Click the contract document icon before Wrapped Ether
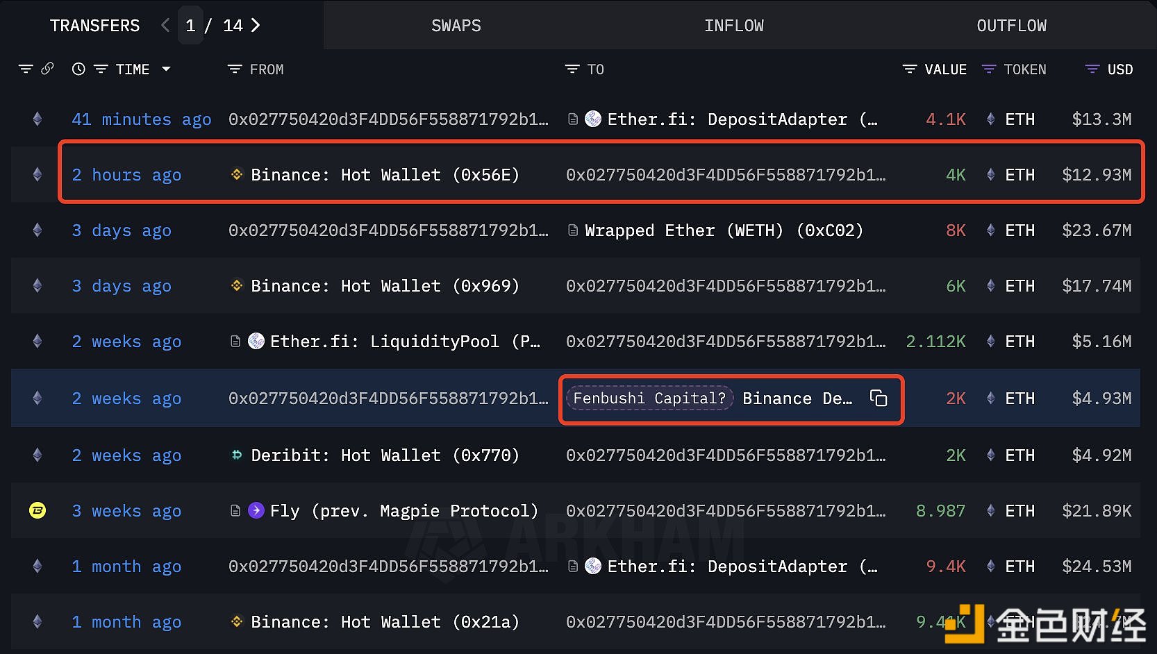Viewport: 1157px width, 654px height. 573,230
